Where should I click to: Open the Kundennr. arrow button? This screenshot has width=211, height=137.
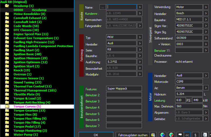tap(140, 13)
